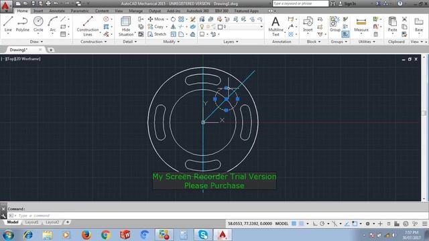Expand the Utilities panel dropdown
This screenshot has height=241, width=429.
click(x=367, y=42)
